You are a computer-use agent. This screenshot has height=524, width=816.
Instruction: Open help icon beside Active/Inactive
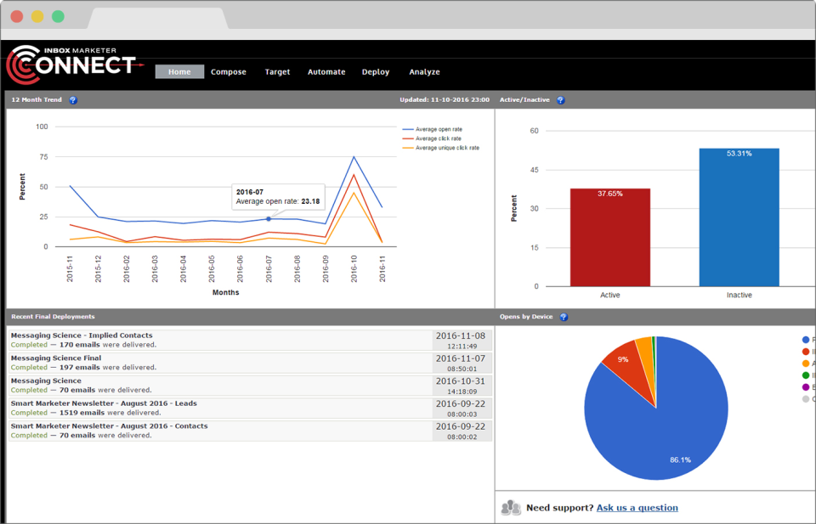coord(560,100)
